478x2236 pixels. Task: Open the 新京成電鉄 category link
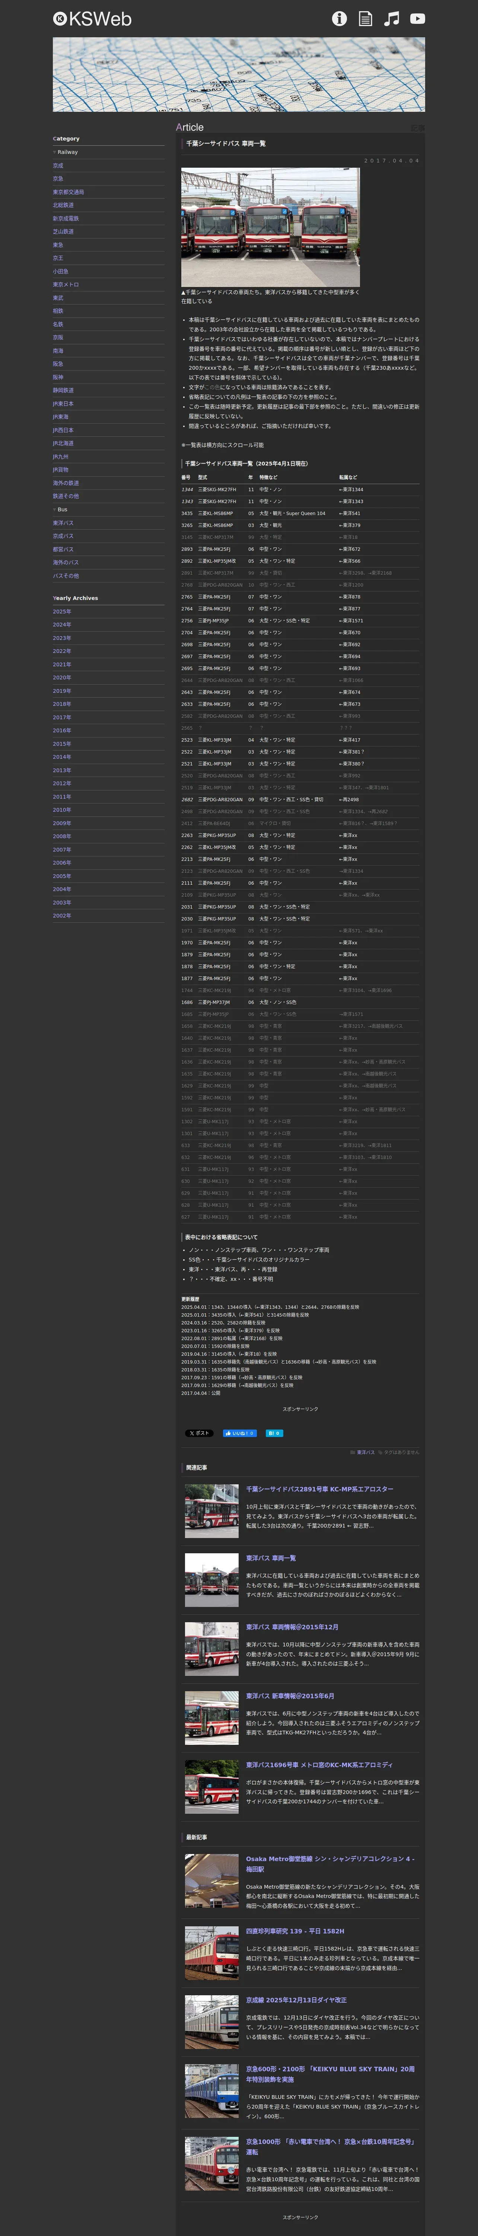point(66,219)
